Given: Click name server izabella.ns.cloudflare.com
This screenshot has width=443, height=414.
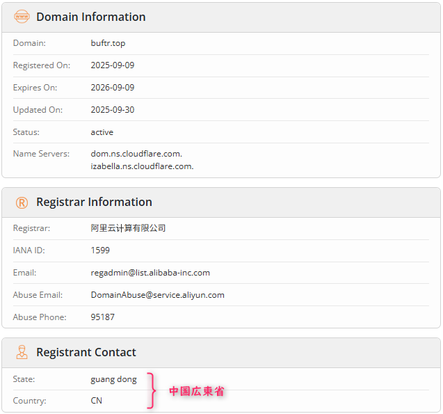Looking at the screenshot, I should tap(142, 166).
